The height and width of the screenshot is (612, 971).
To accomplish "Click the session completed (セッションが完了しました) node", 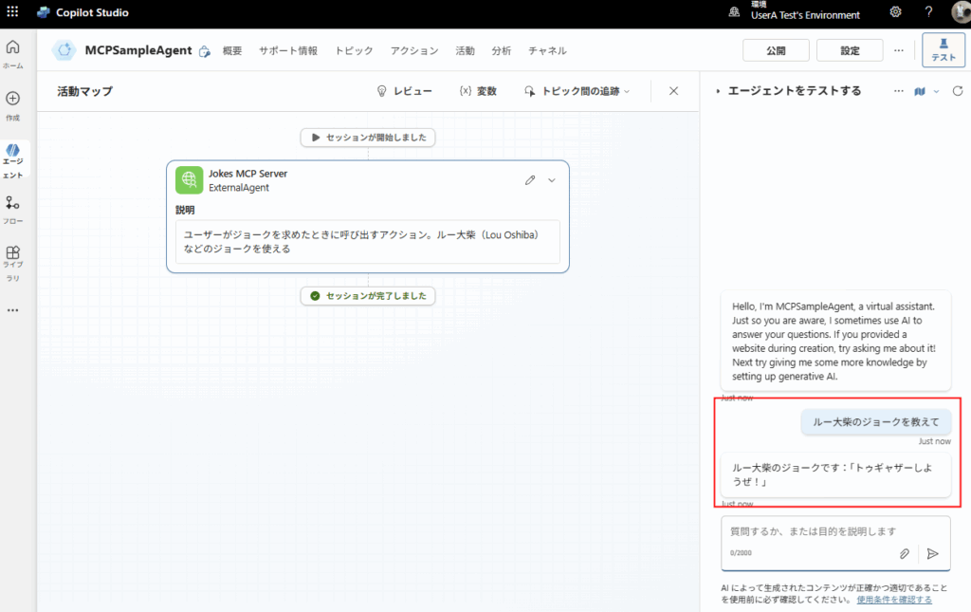I will pos(368,296).
